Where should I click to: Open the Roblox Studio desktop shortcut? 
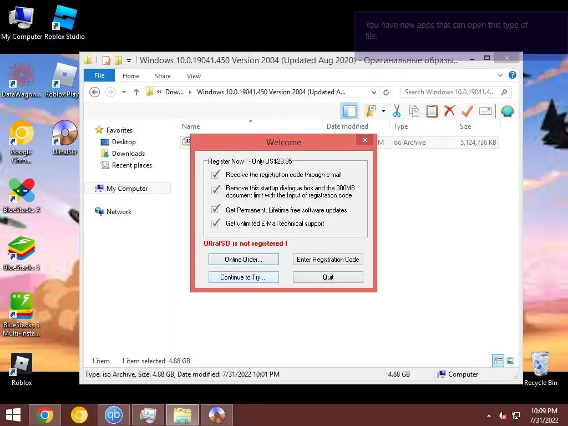[x=64, y=22]
